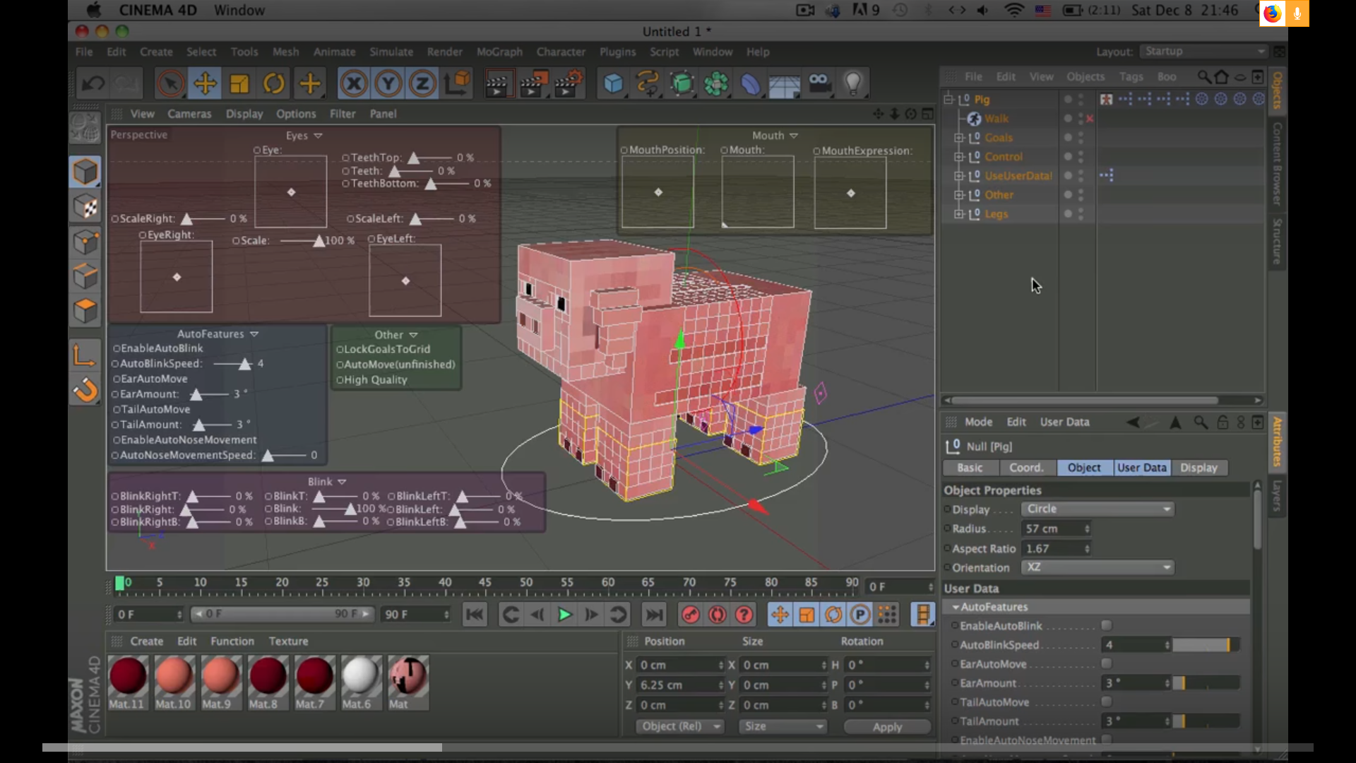Adjust the EarAmount slider in attributes
Screen dimensions: 1356x763
1206,683
